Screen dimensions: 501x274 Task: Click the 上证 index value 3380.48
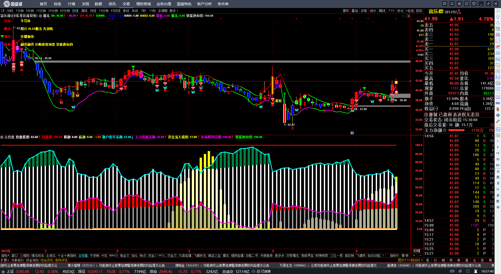click(22, 272)
